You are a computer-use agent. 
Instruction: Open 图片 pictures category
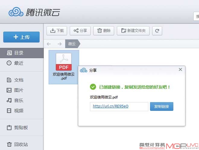click(x=22, y=90)
